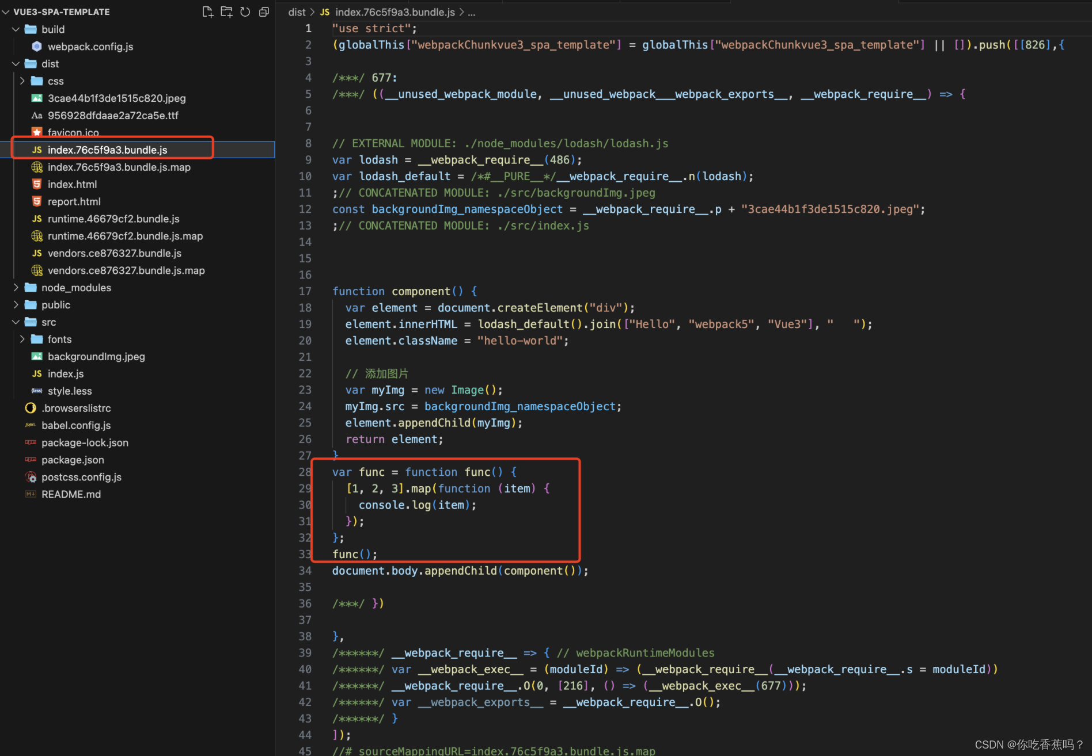Place cursor on "use strict" on line 1

pyautogui.click(x=371, y=29)
